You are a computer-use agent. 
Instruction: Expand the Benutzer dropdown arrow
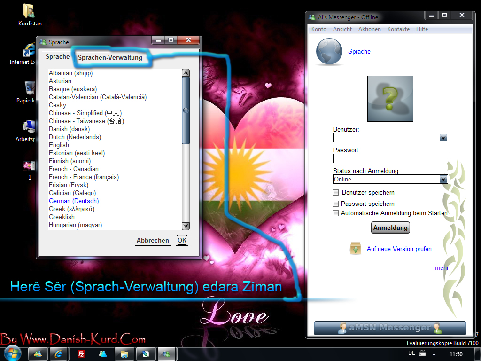tap(443, 138)
